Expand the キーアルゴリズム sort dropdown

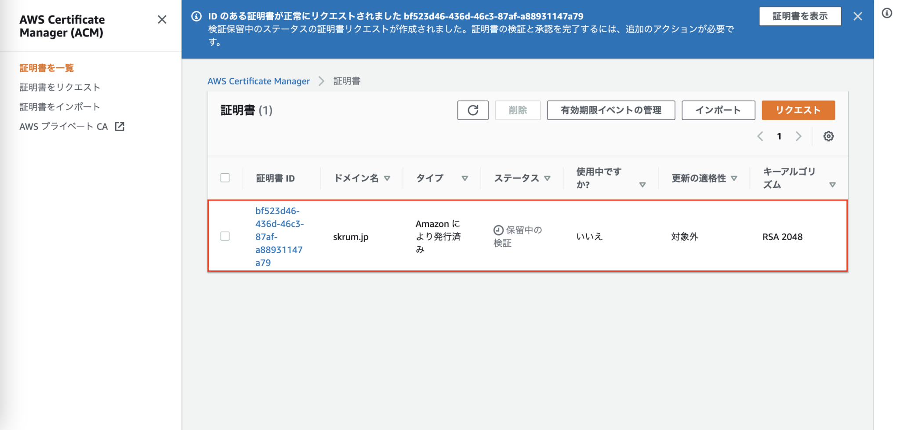coord(833,185)
